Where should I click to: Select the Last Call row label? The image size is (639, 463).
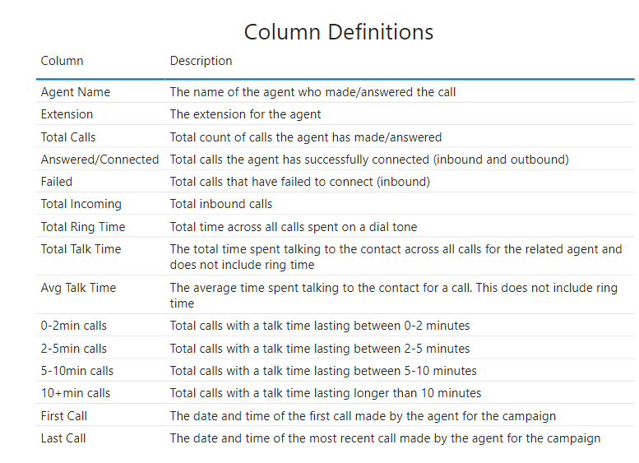(63, 438)
